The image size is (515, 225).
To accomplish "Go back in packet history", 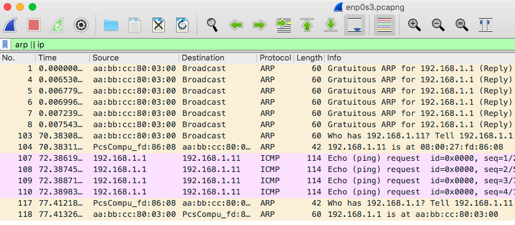I will [x=236, y=26].
